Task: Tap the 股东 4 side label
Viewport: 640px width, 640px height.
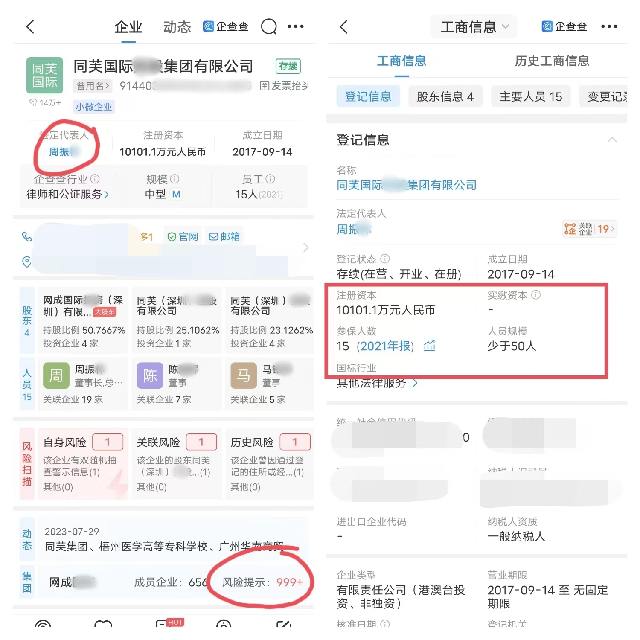Action: tap(27, 320)
